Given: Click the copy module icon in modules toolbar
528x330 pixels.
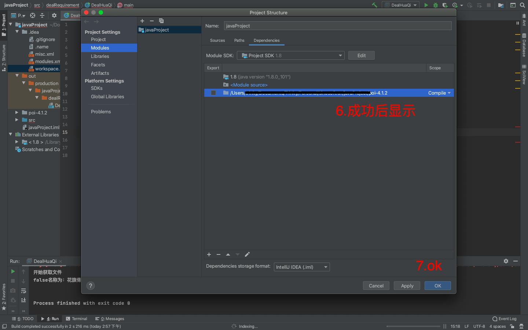Looking at the screenshot, I should (x=161, y=21).
